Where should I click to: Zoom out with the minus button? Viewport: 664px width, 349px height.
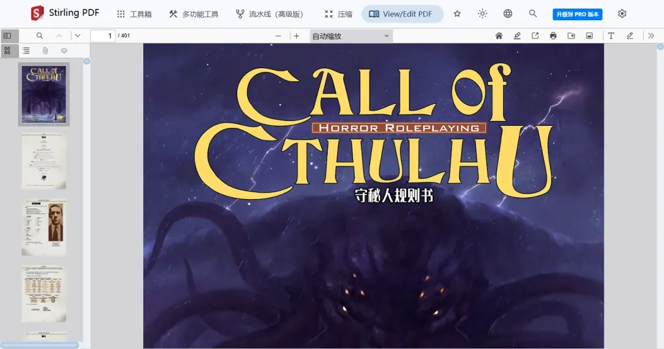pyautogui.click(x=279, y=36)
